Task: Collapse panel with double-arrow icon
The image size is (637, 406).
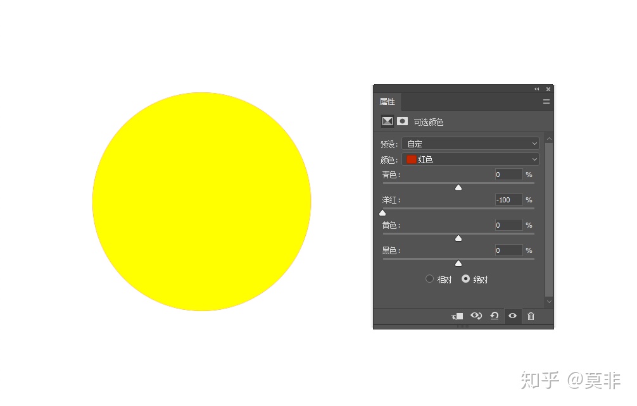Action: 537,89
